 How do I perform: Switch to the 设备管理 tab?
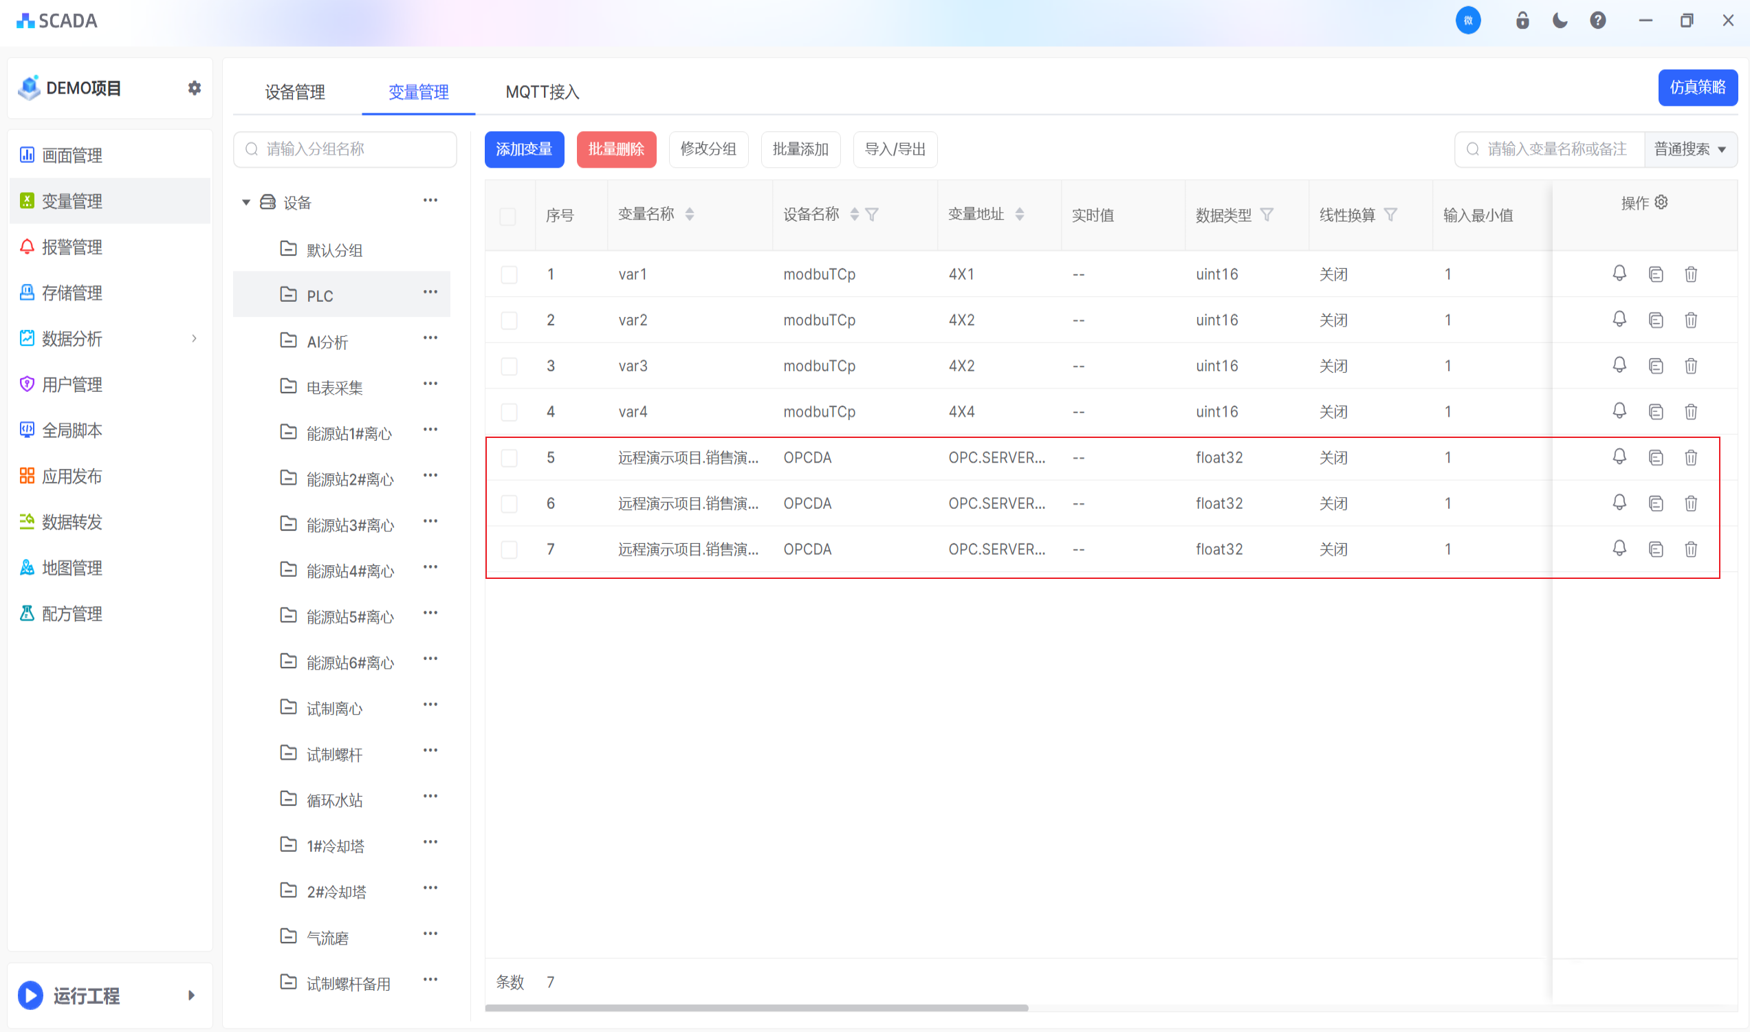click(295, 92)
